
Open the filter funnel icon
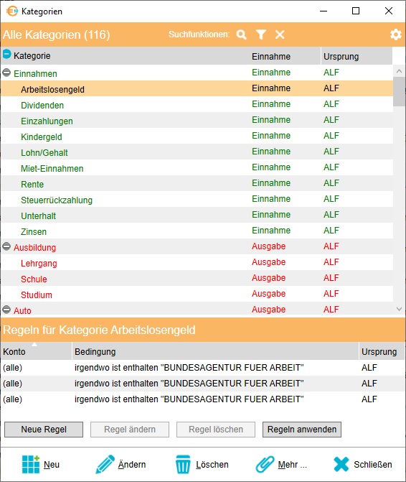point(261,34)
